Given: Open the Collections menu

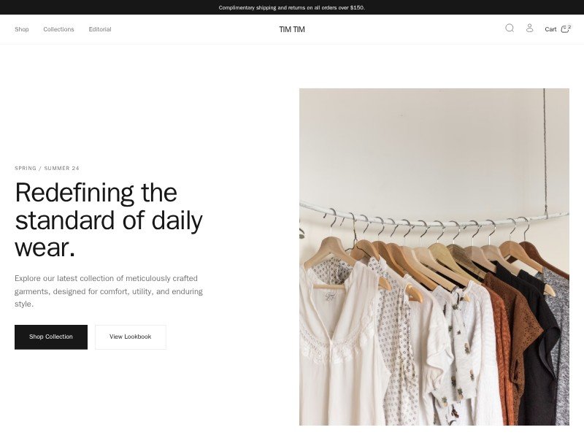Looking at the screenshot, I should pos(58,29).
